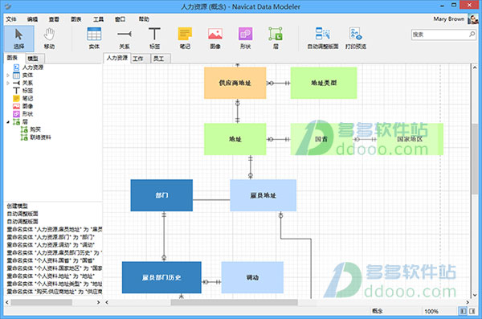Add a yellow 笔记 note
Screen dimensions: 482x319
(185, 39)
